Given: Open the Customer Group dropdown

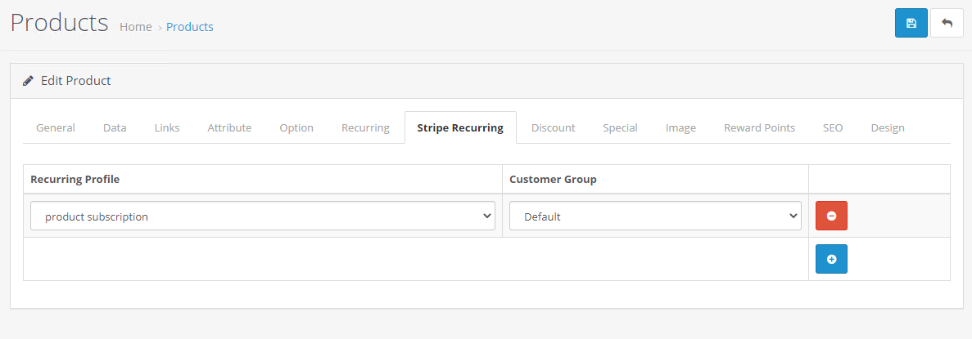Looking at the screenshot, I should pyautogui.click(x=655, y=216).
